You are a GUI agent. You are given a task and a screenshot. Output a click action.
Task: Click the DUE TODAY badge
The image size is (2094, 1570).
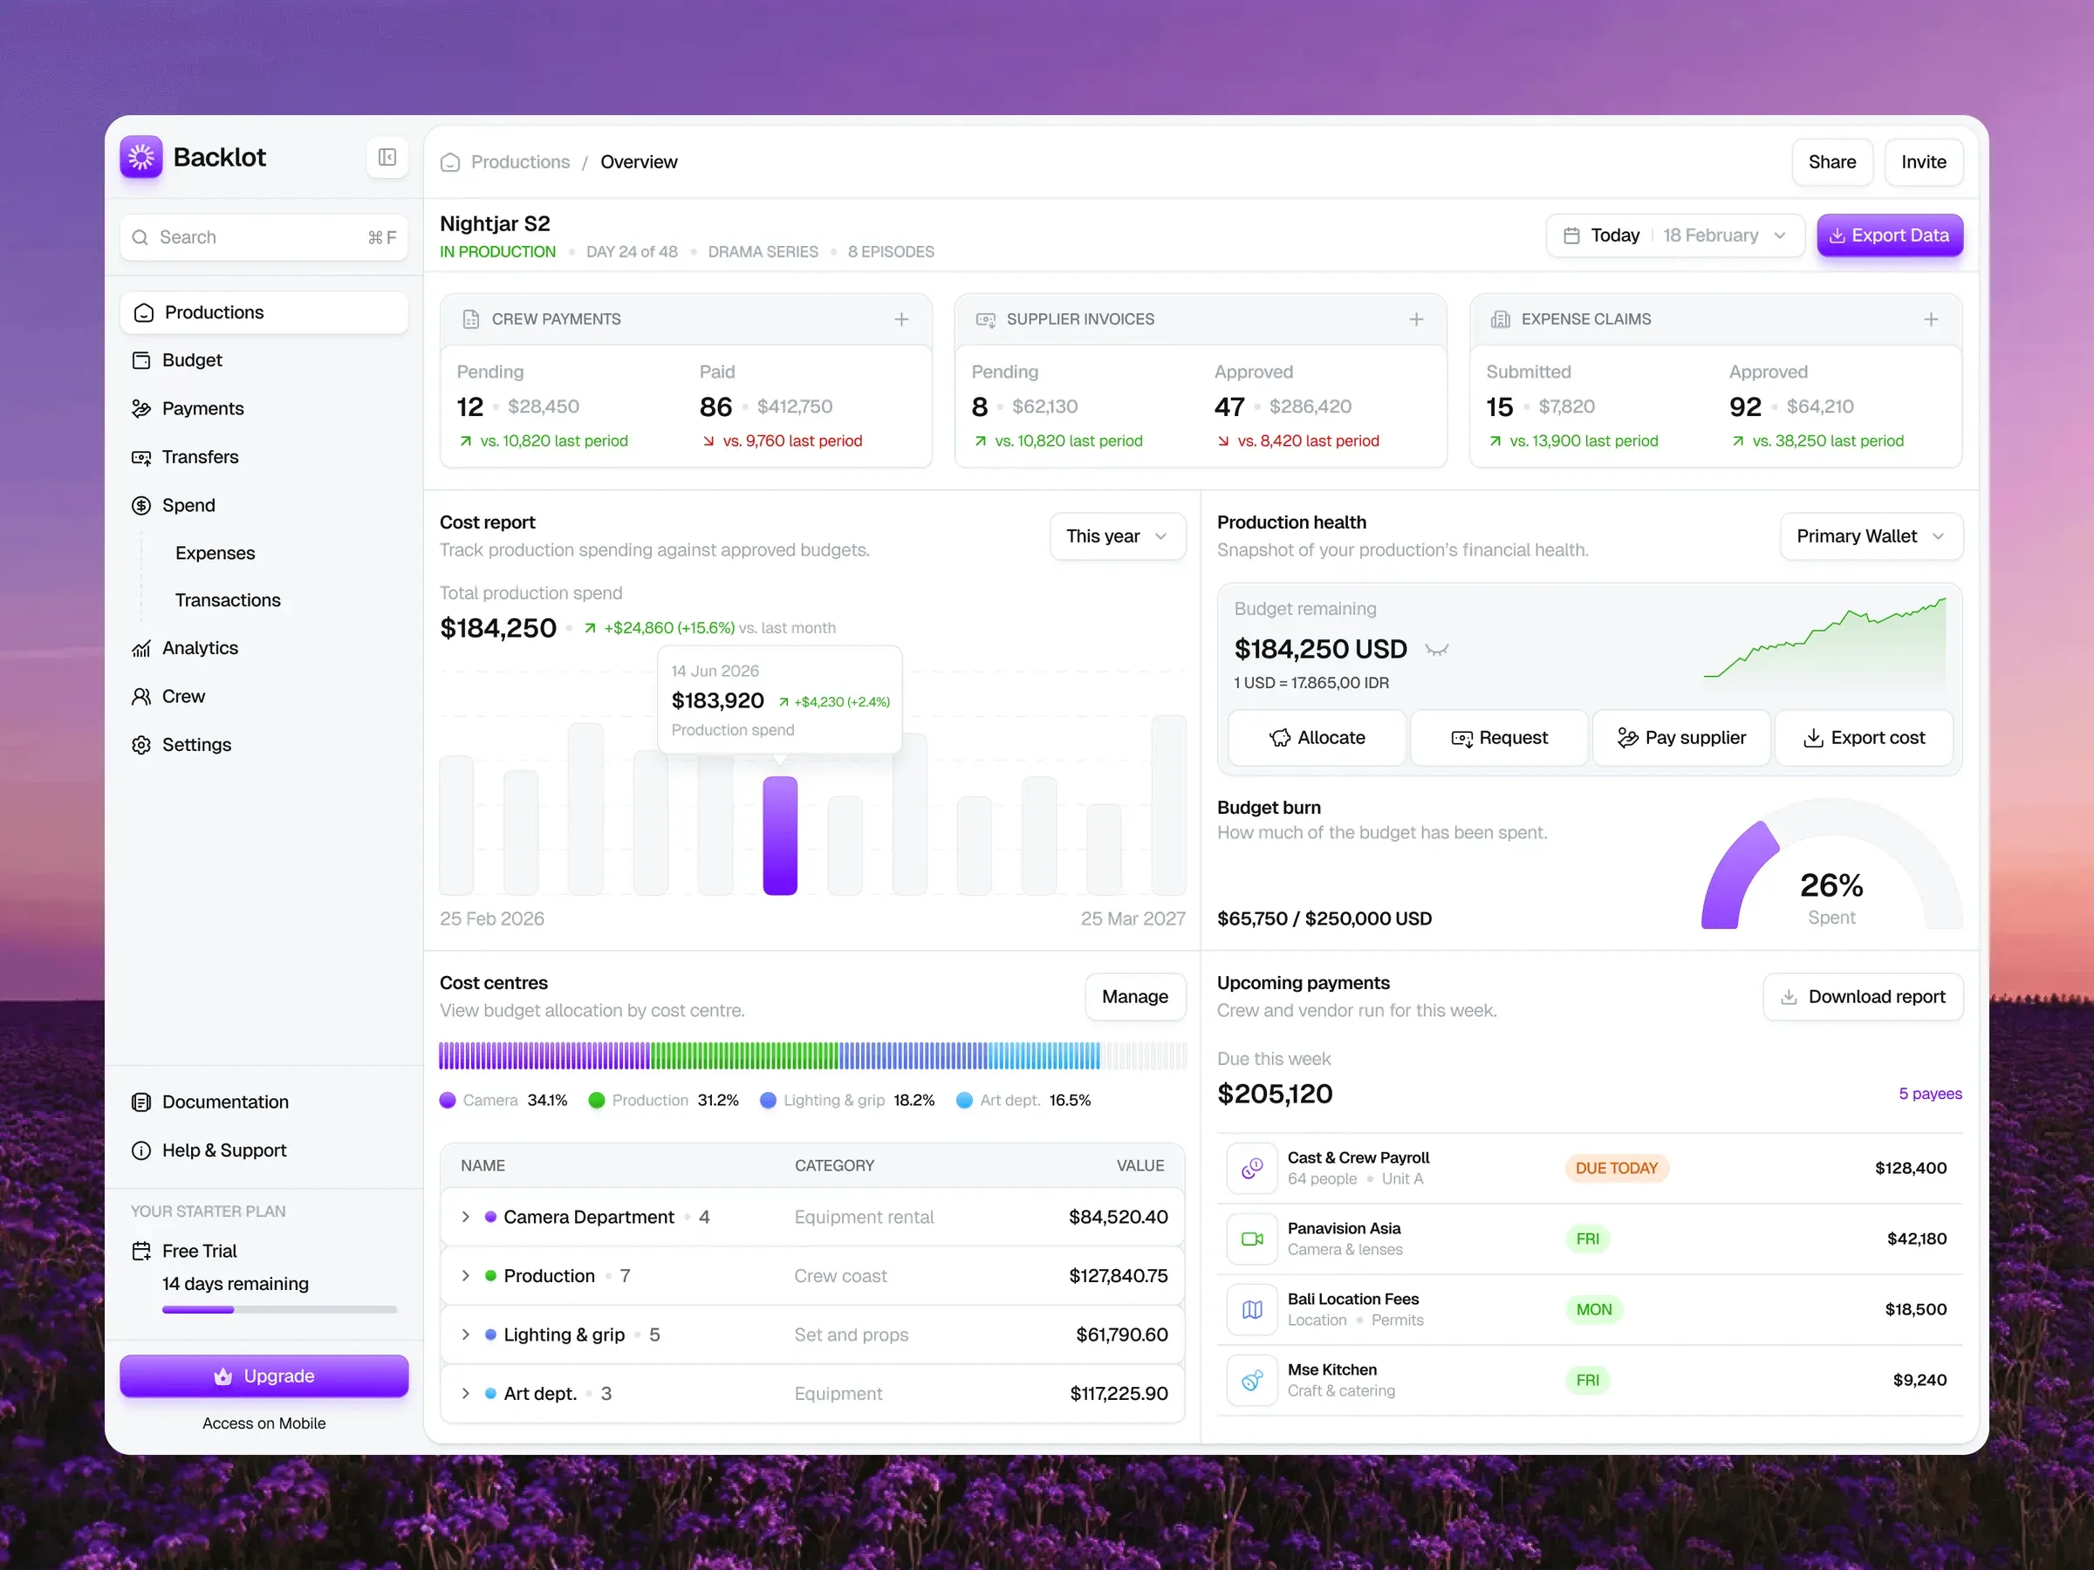click(1617, 1169)
